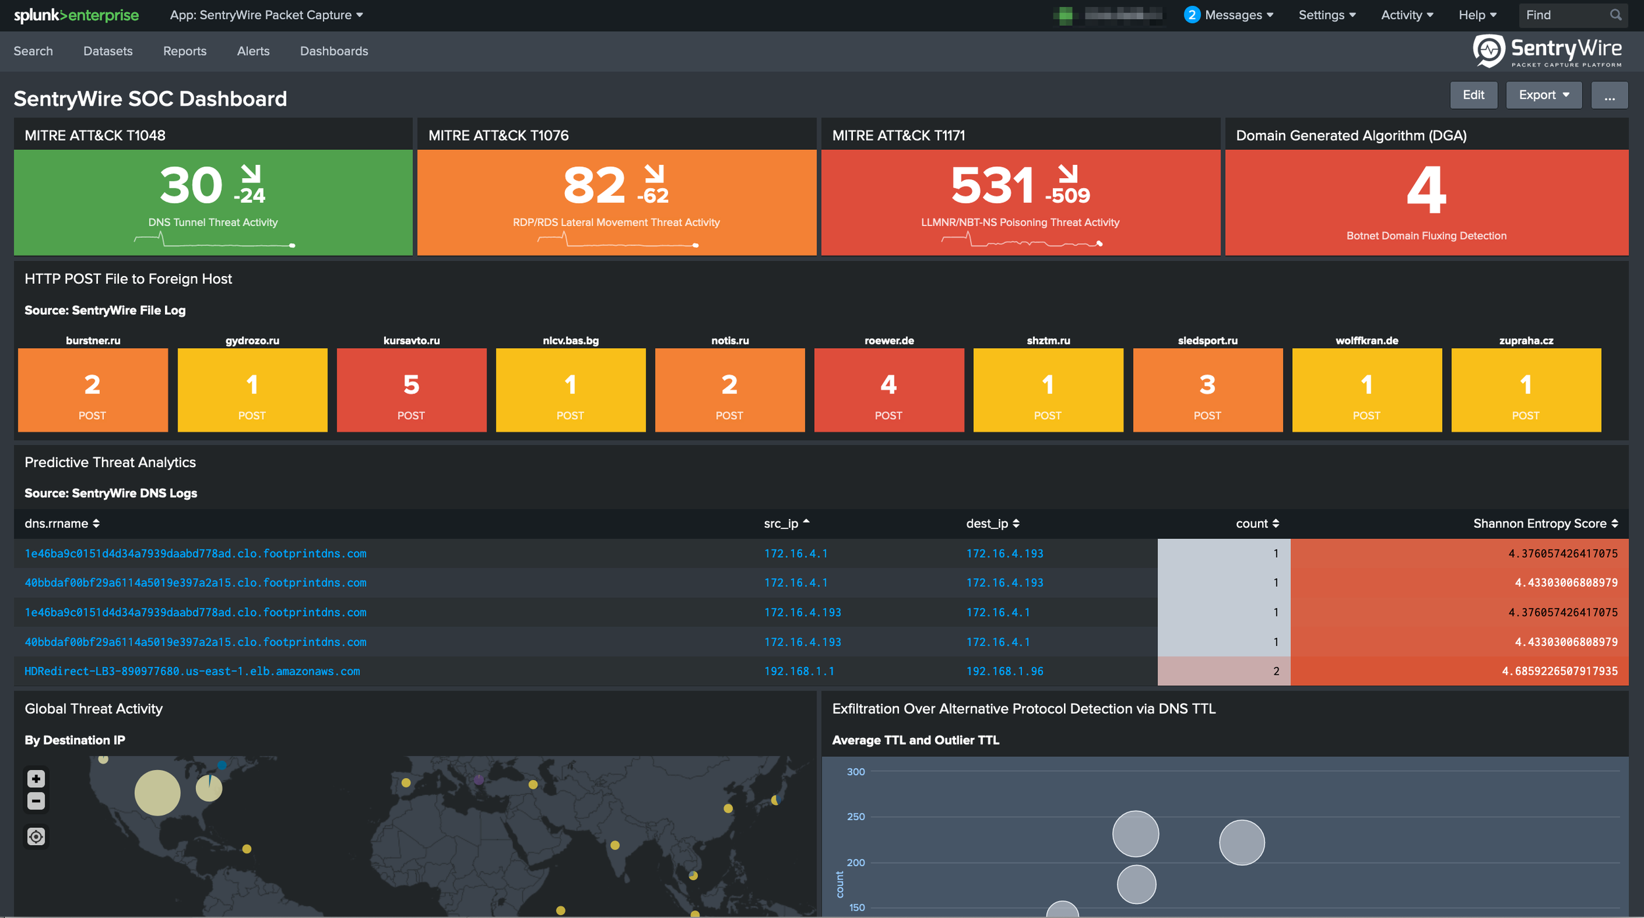Click the Splunk enterprise logo
The height and width of the screenshot is (918, 1644).
pos(76,15)
